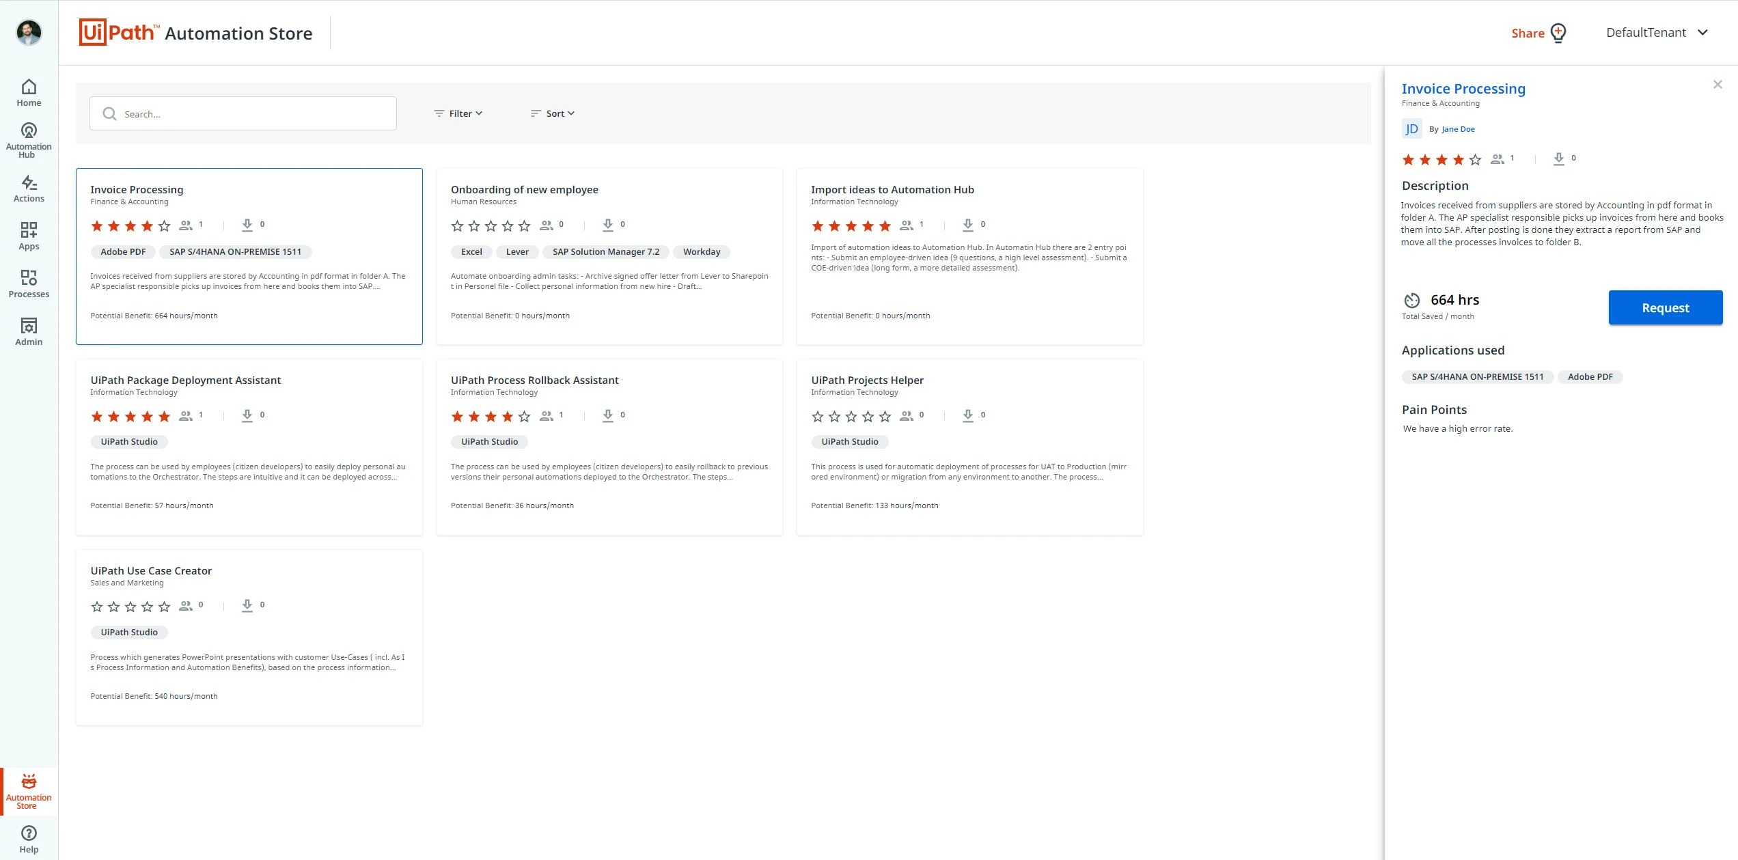Image resolution: width=1738 pixels, height=860 pixels.
Task: Open the Invoice Processing card title
Action: coord(137,190)
